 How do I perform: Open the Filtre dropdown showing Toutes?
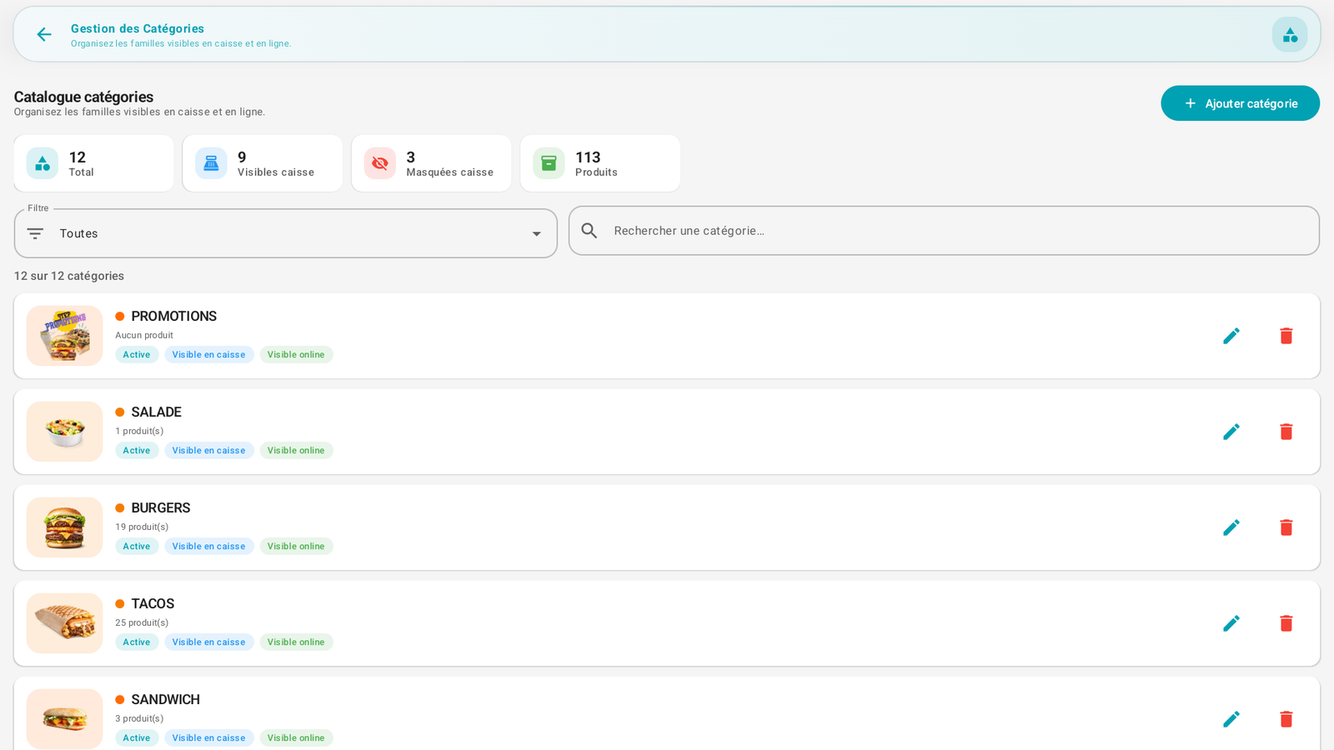(x=285, y=233)
